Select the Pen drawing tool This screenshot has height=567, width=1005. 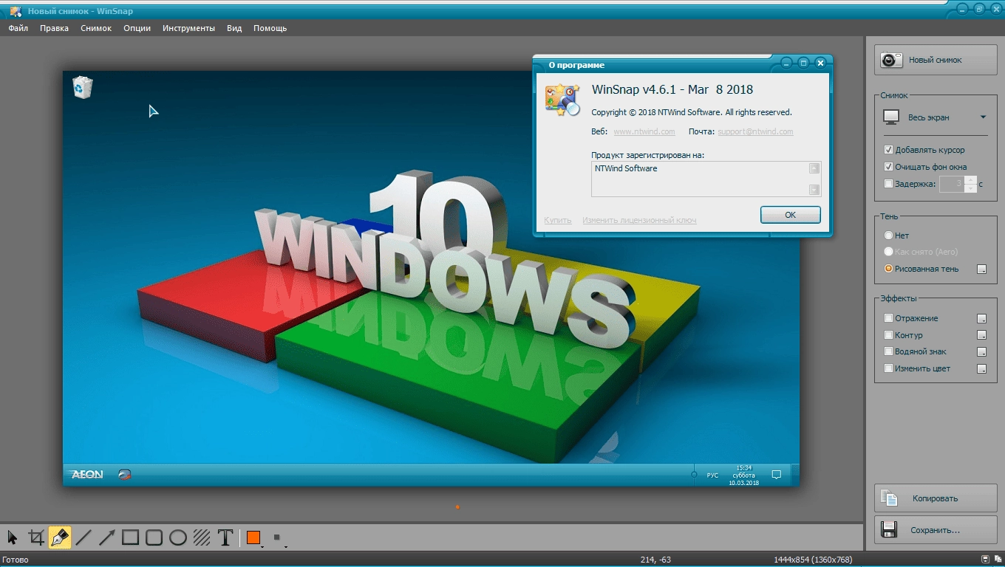60,537
